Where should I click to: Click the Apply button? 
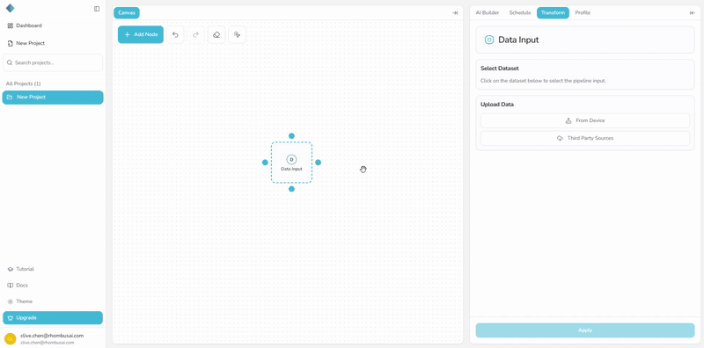coord(585,330)
